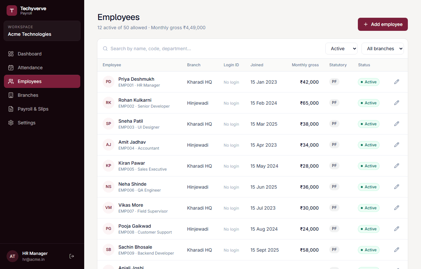Select Branches in the sidebar
This screenshot has height=269, width=421.
pos(42,95)
